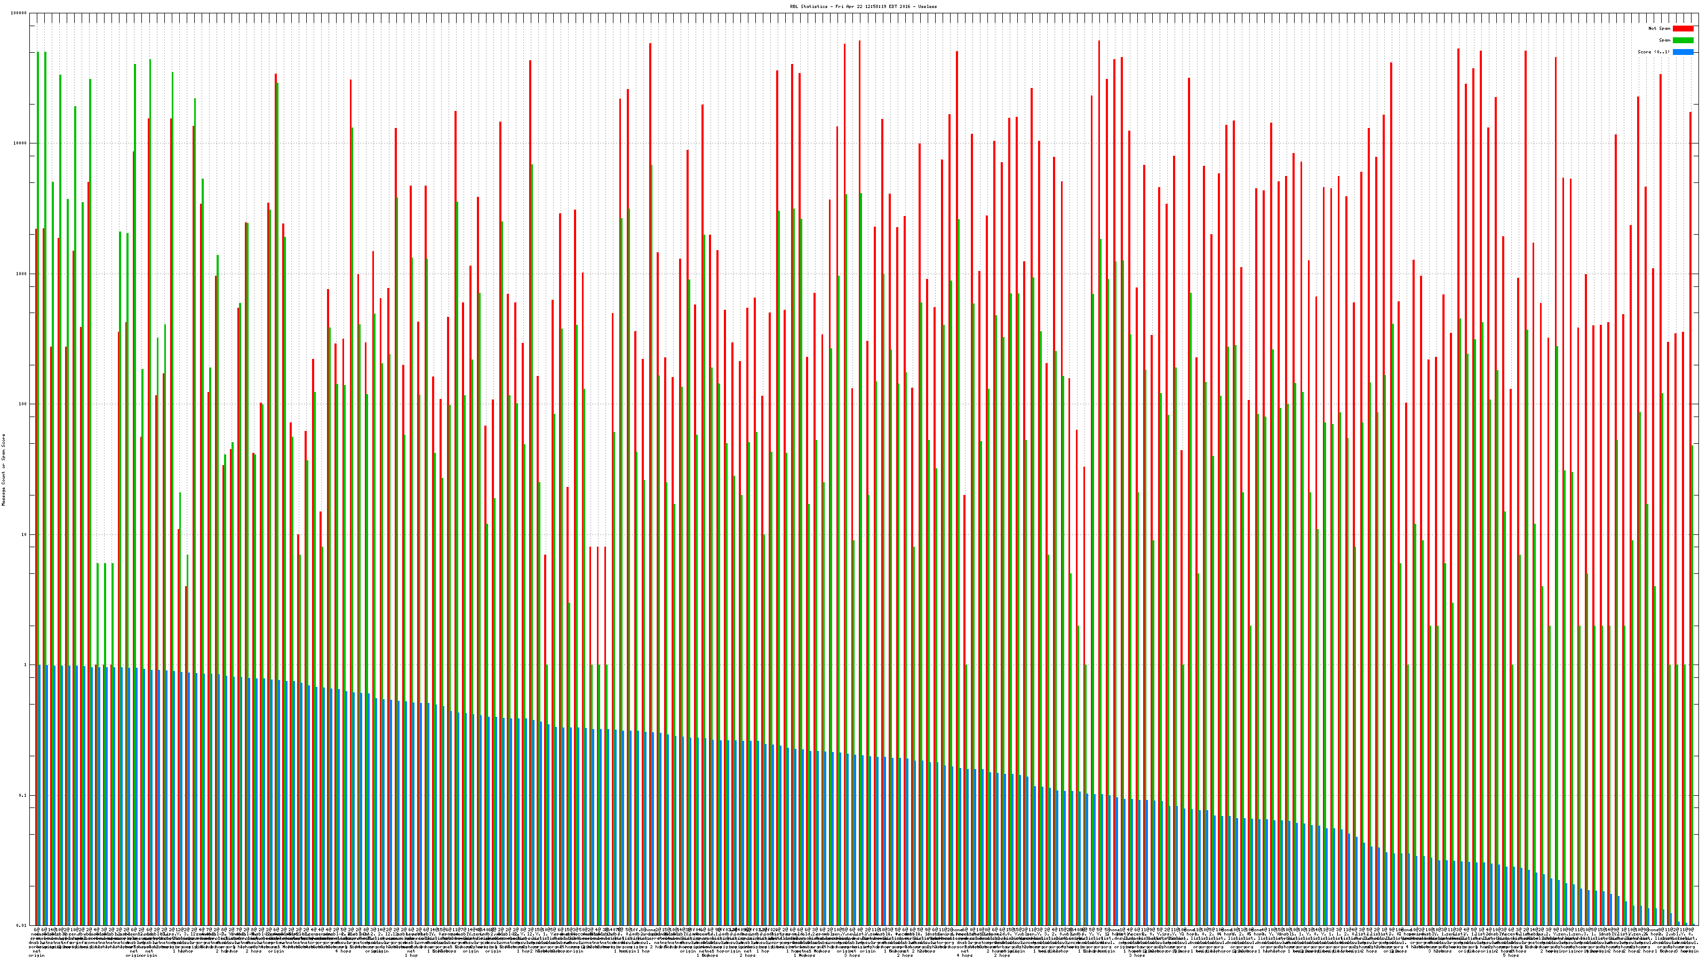Image resolution: width=1707 pixels, height=960 pixels.
Task: Click the 0.1 y-axis tick label
Action: (23, 795)
